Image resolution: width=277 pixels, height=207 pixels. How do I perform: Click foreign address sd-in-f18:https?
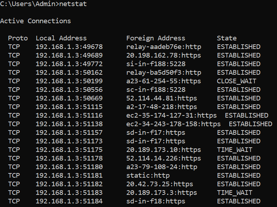156,201
